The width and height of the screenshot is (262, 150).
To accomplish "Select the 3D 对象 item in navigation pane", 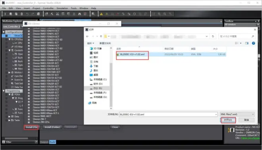I will click(96, 49).
